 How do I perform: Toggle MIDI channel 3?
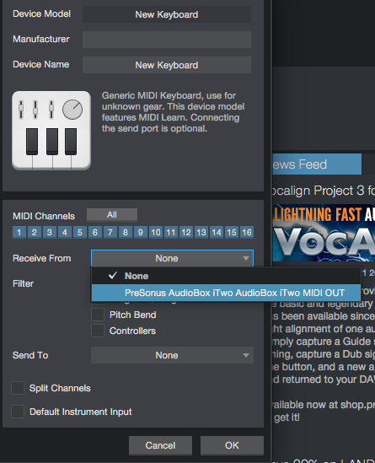[x=50, y=233]
